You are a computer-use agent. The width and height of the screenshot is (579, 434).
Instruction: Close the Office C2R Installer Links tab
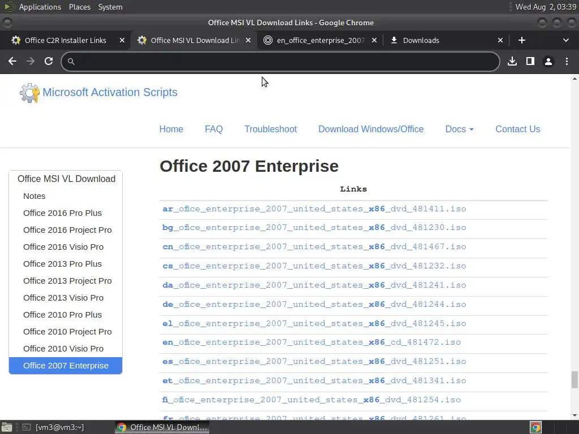click(122, 40)
